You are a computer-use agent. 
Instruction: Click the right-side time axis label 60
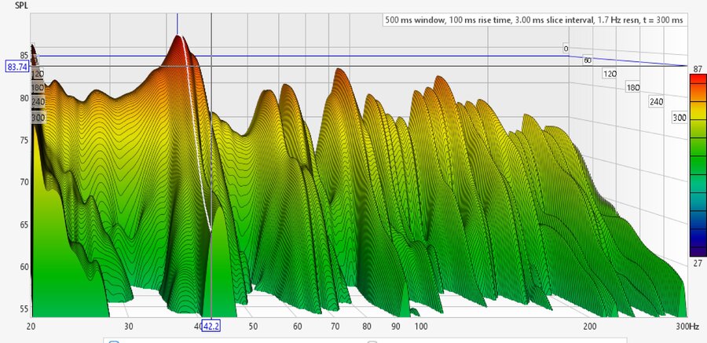click(x=587, y=60)
